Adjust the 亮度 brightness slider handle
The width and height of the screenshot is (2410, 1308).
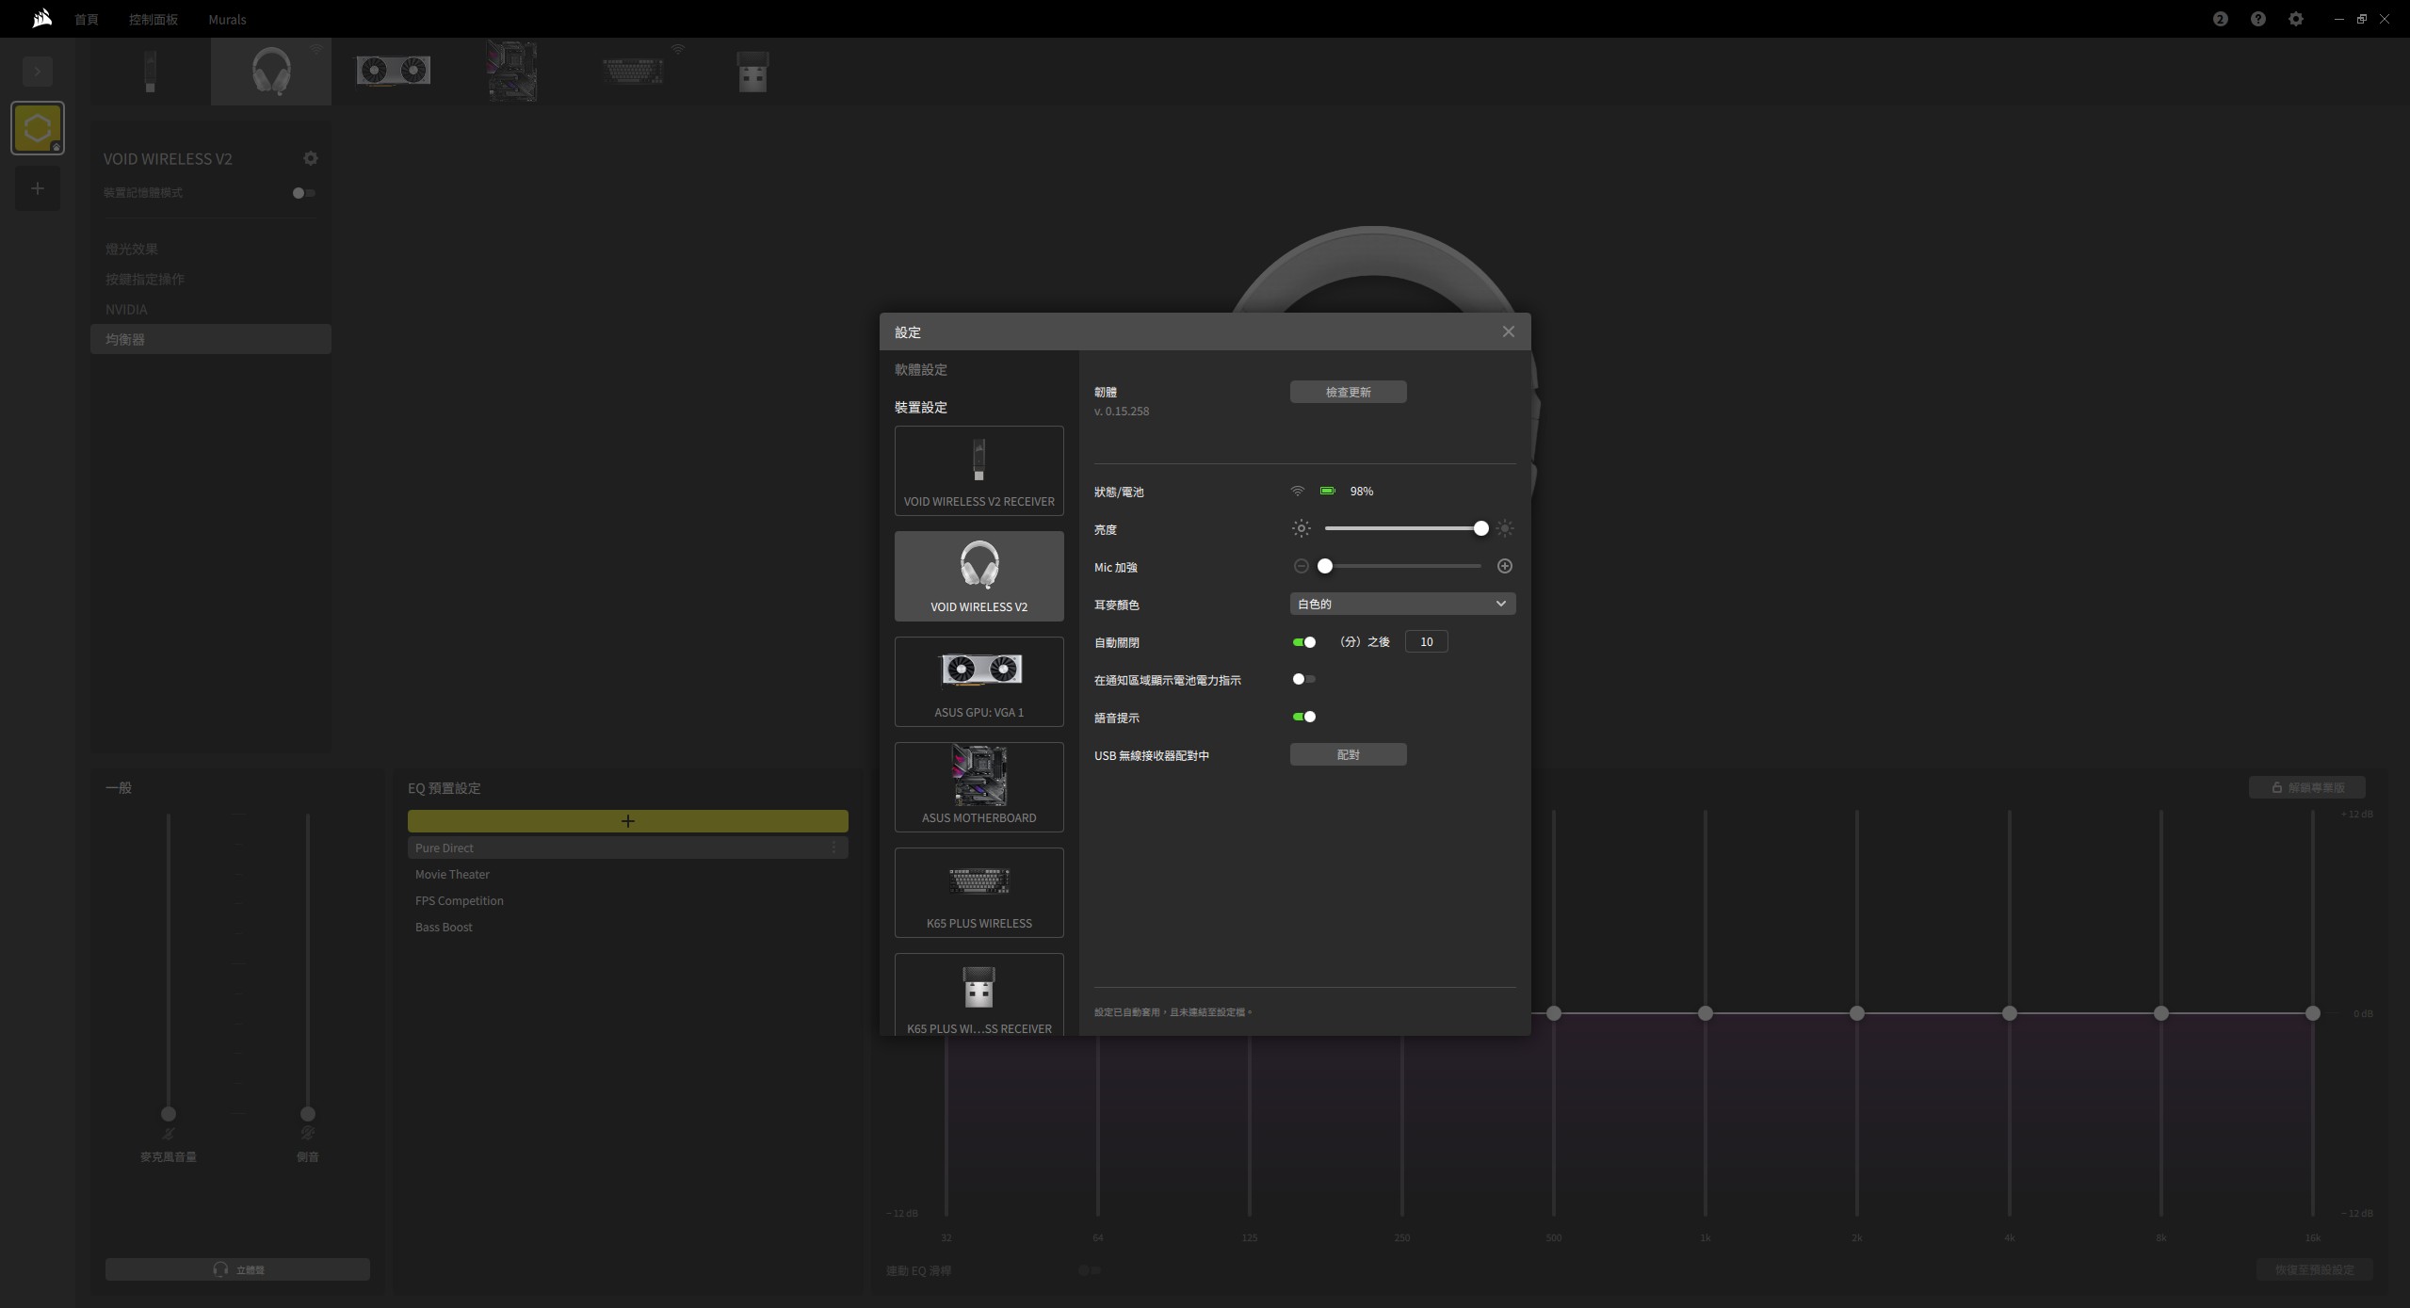1480,528
